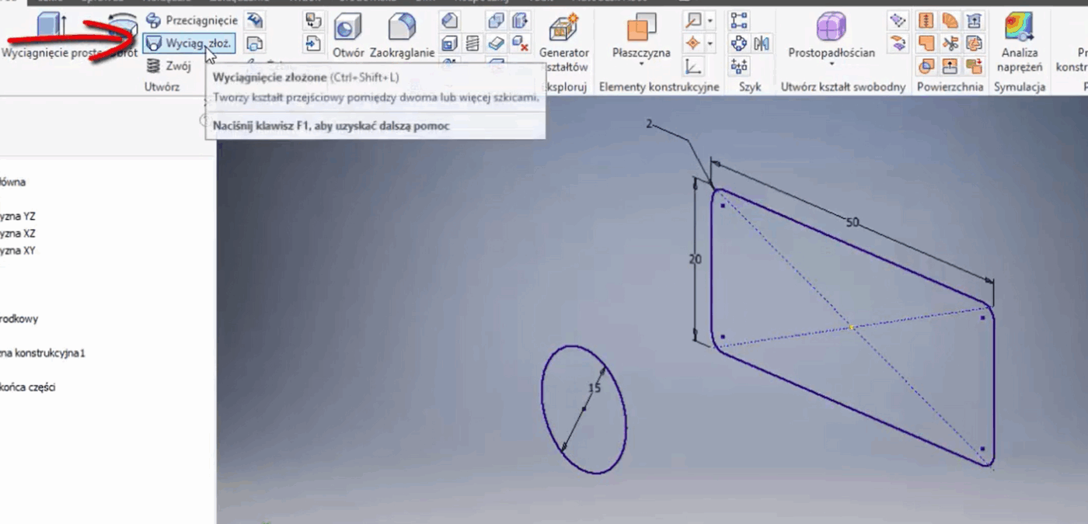The width and height of the screenshot is (1088, 524).
Task: Select Płaszczyzna XZ in the browser tree
Action: click(x=19, y=234)
